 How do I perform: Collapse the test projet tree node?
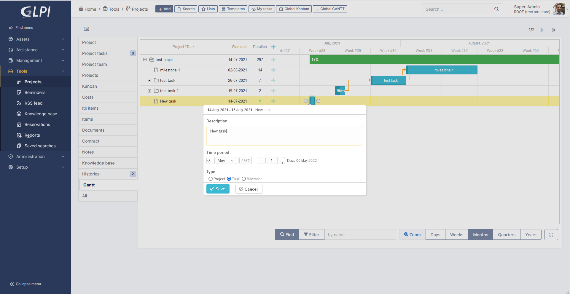pos(145,60)
